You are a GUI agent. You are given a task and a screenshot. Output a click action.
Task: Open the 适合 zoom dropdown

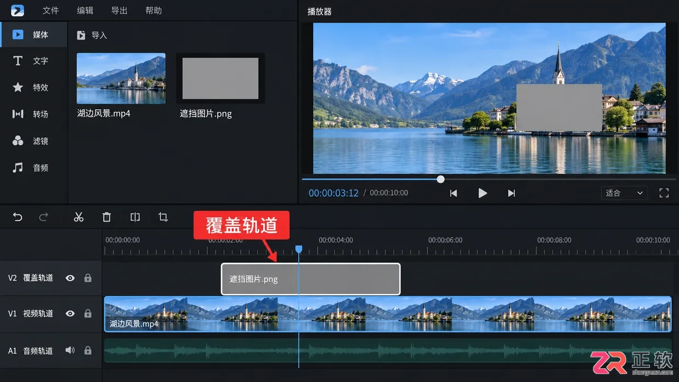[624, 193]
